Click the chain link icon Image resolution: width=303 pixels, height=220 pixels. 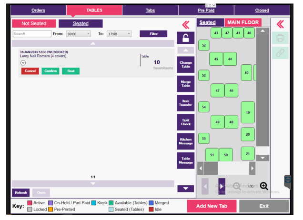(x=280, y=53)
